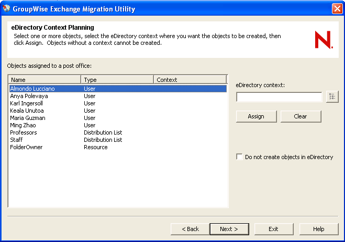Select the FolderOwner resource row
This screenshot has width=345, height=242.
pos(118,147)
